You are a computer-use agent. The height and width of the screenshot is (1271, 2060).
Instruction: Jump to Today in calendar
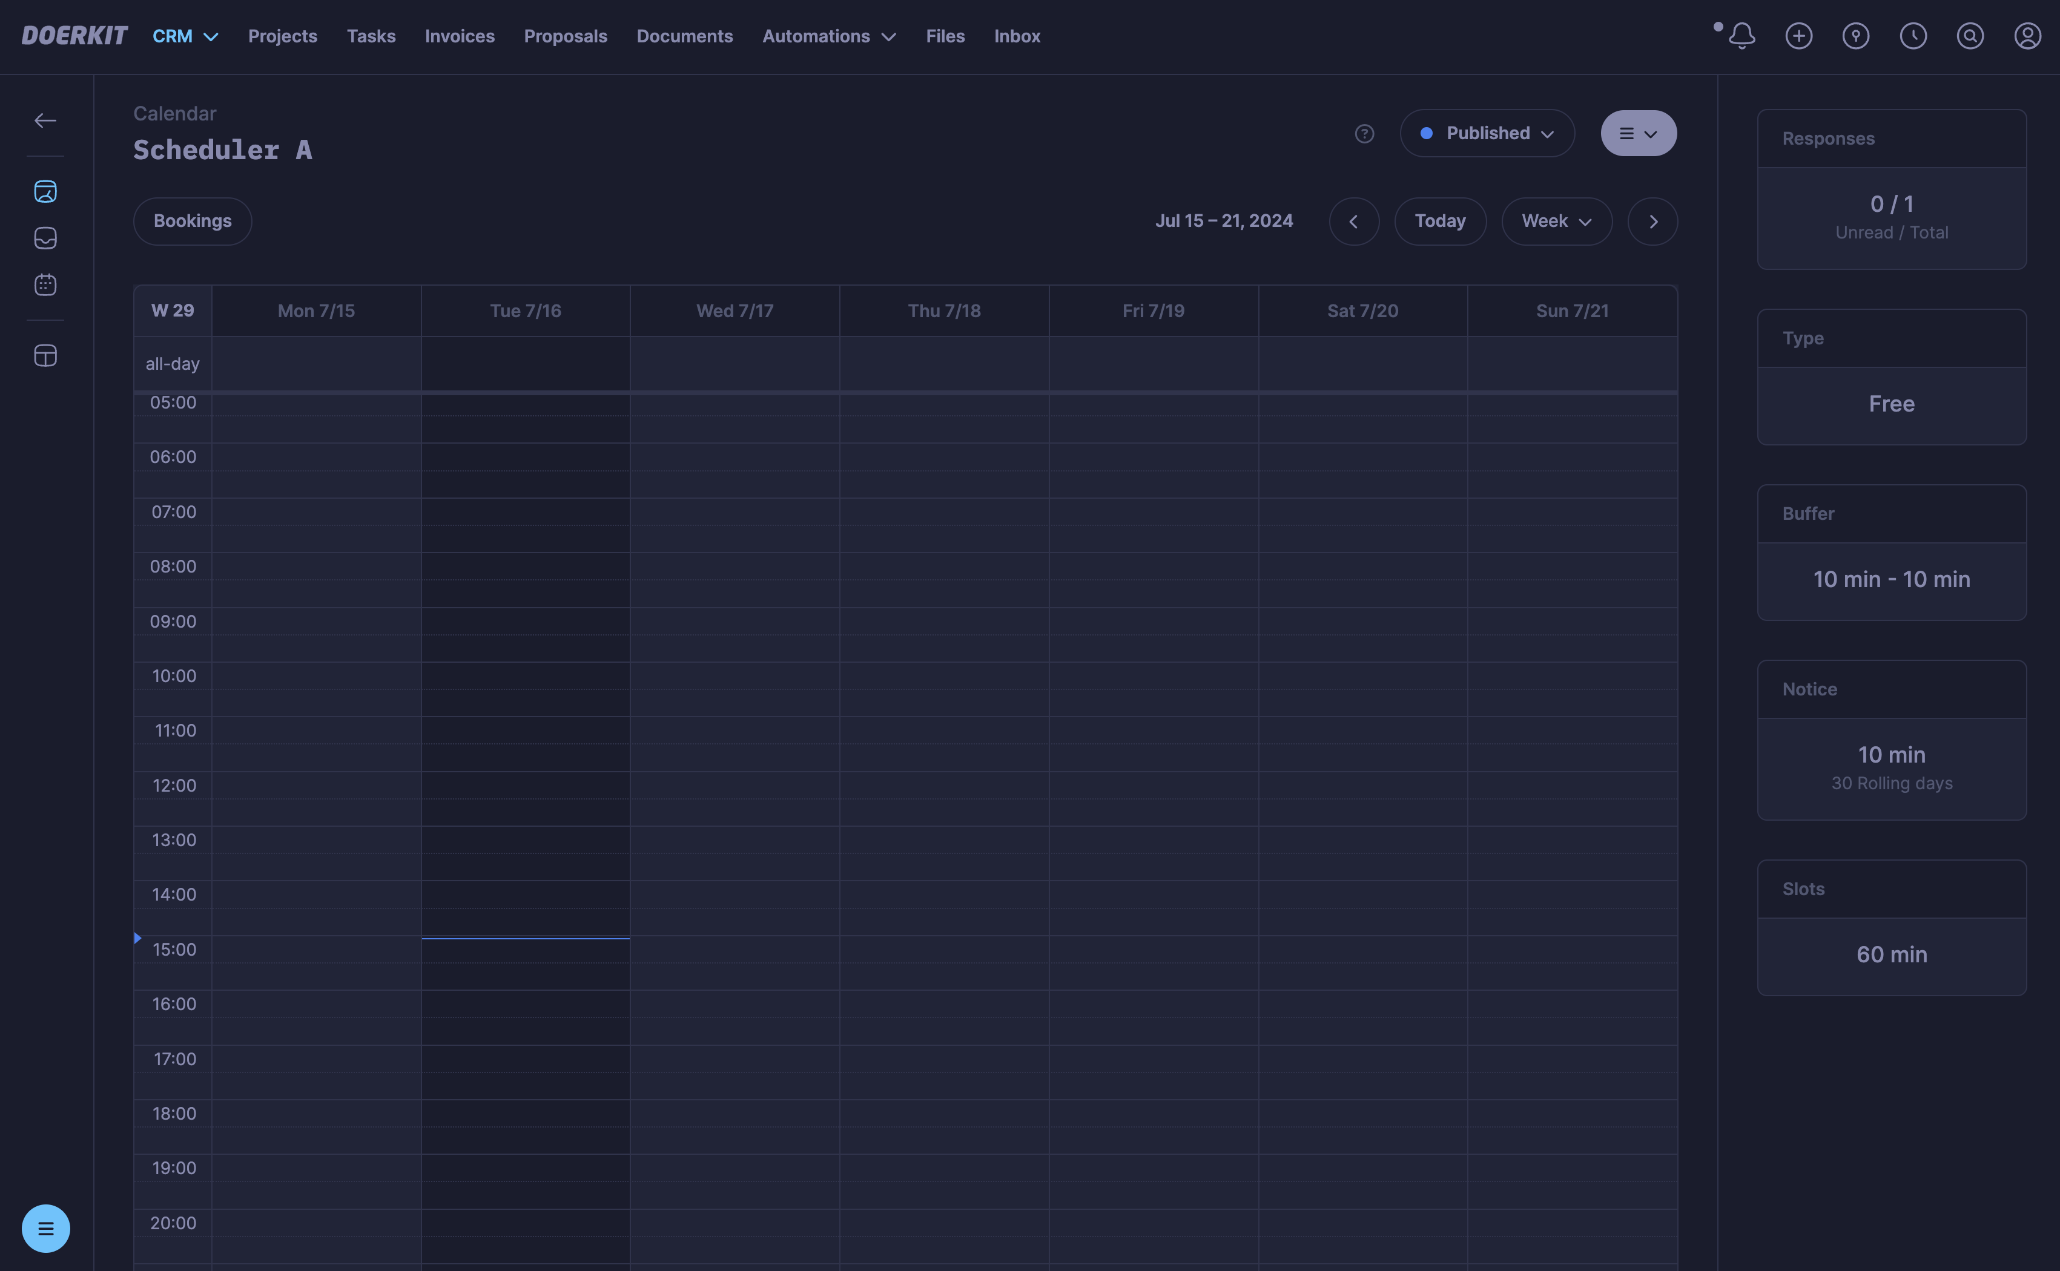pyautogui.click(x=1439, y=221)
